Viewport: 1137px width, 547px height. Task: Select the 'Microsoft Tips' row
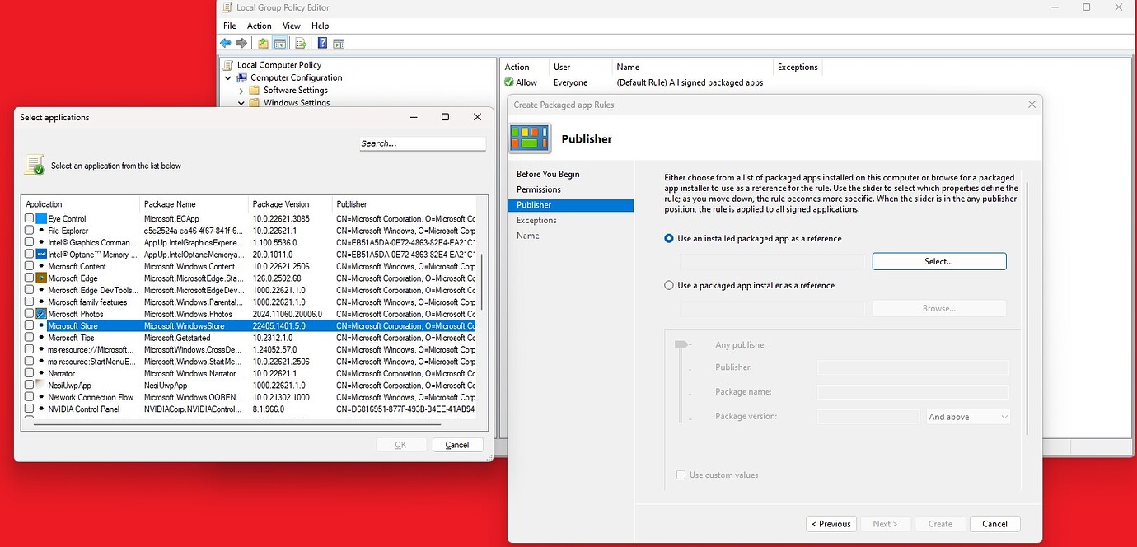click(x=248, y=338)
